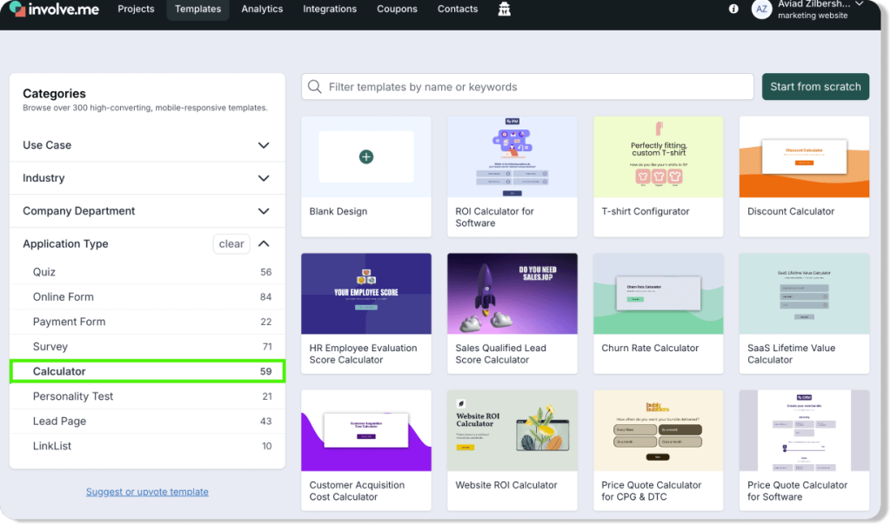Go to Analytics
The height and width of the screenshot is (525, 891).
(262, 9)
